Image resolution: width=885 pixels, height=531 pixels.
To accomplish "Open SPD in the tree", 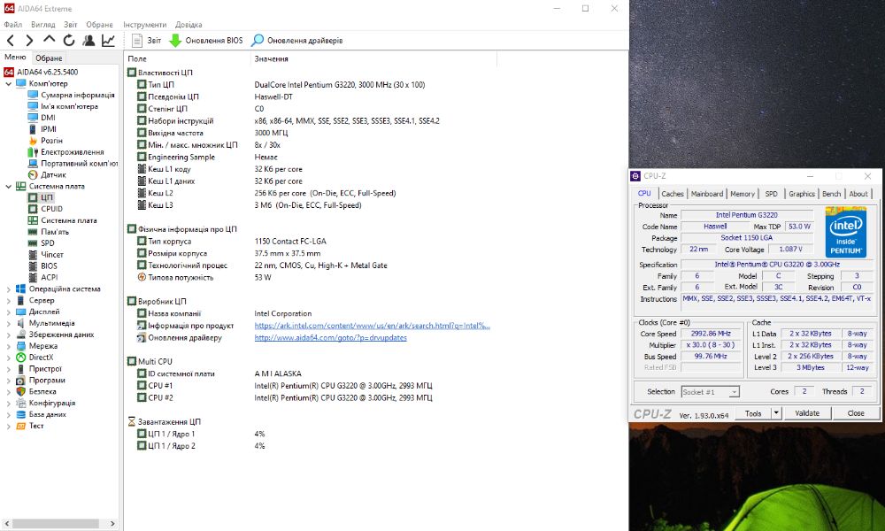I will (x=48, y=242).
